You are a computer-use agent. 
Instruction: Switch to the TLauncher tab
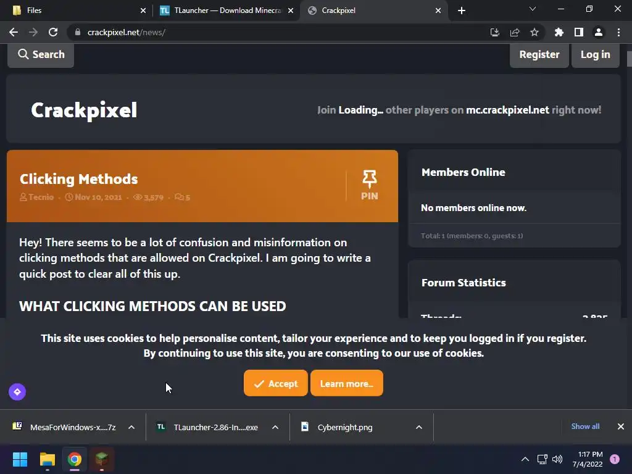[227, 10]
